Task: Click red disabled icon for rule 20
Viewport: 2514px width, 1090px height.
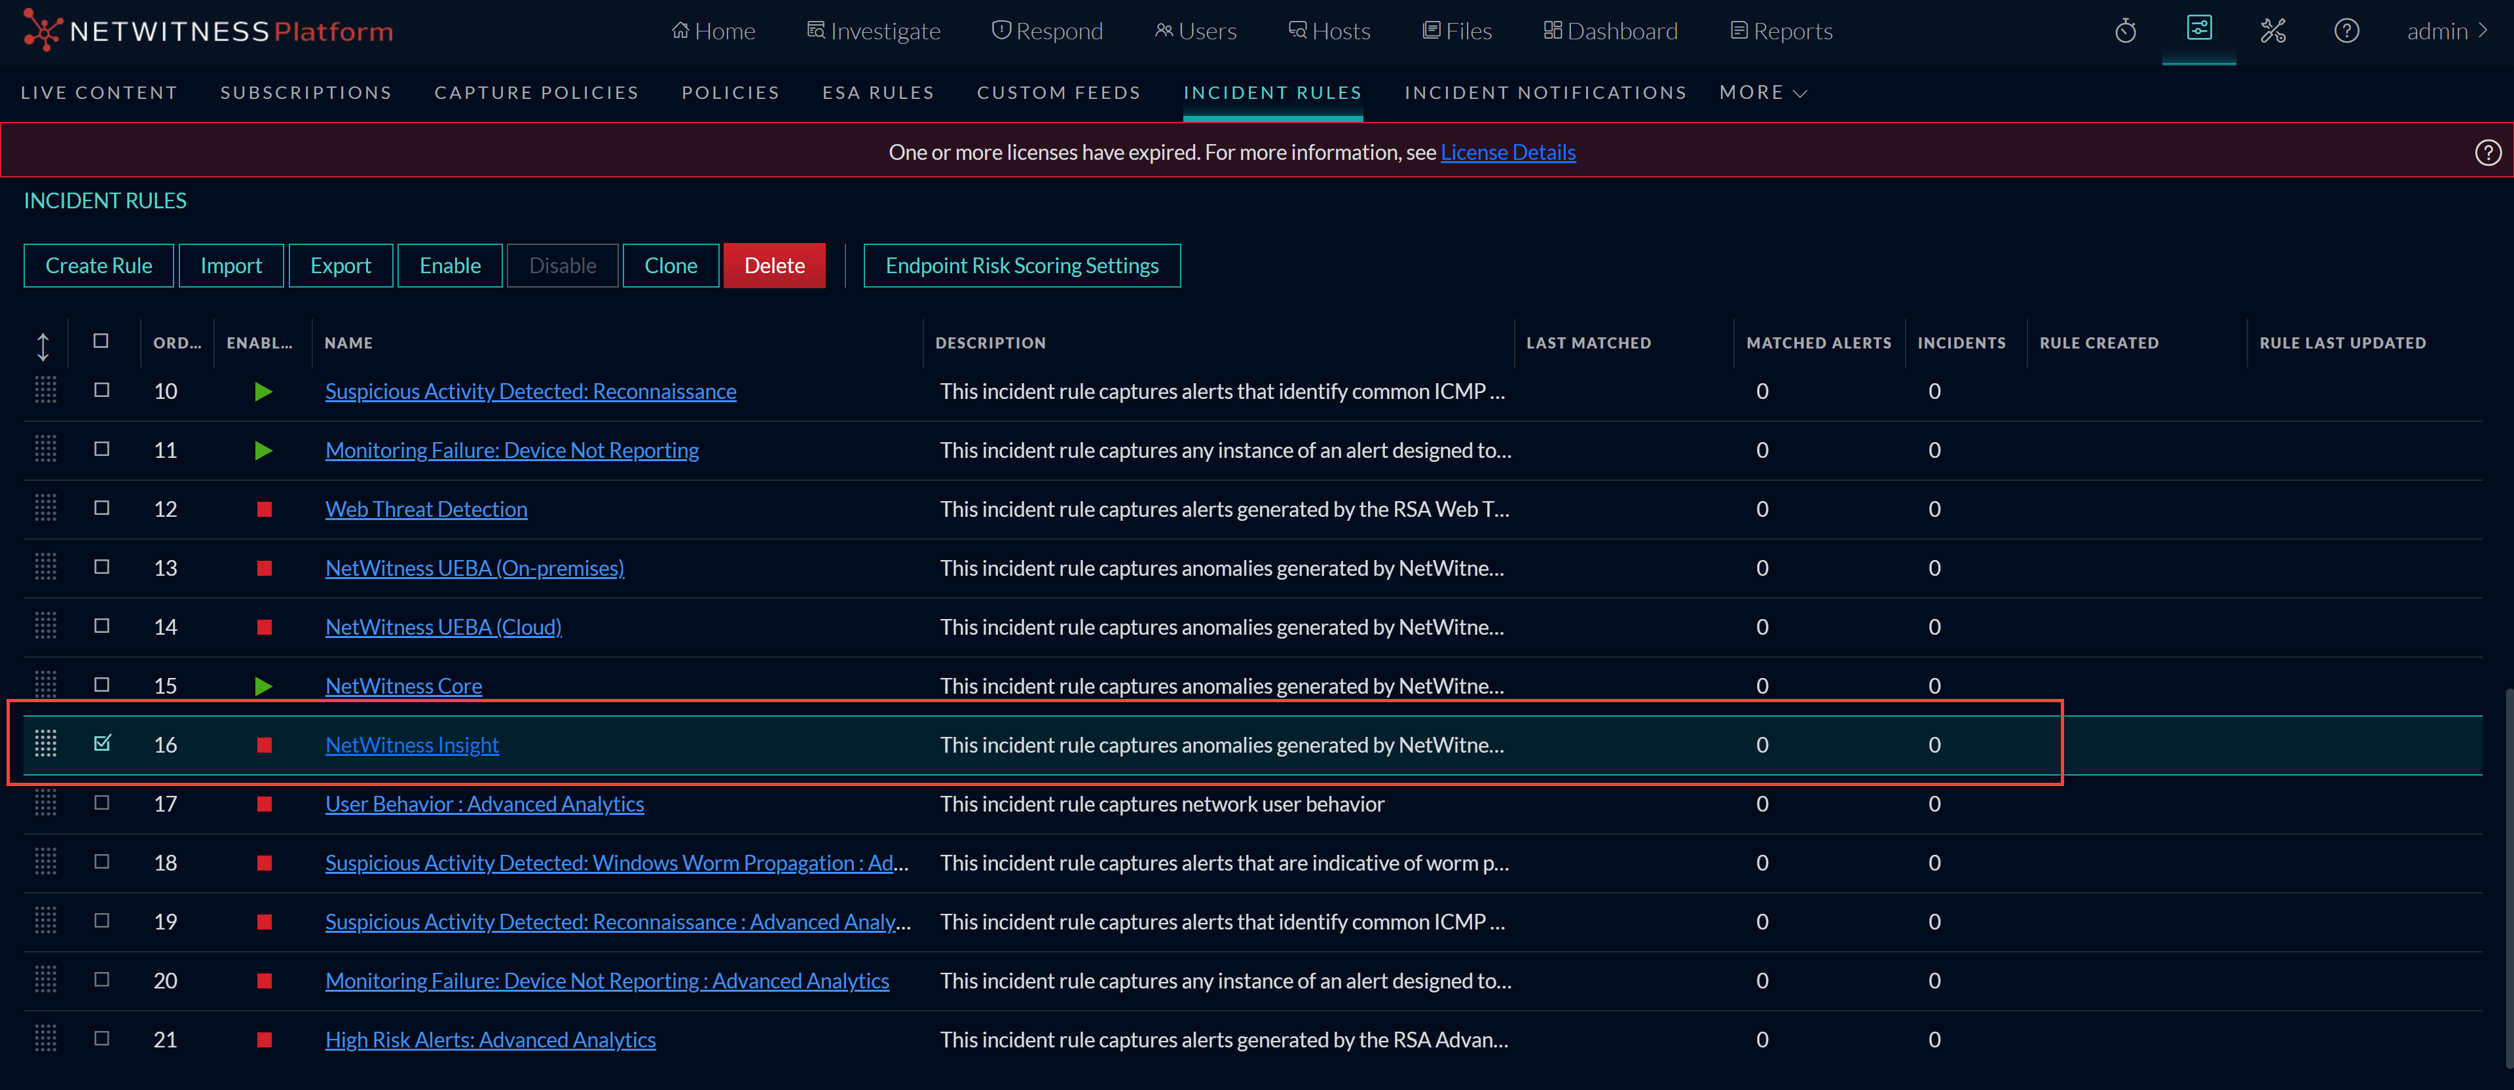Action: tap(263, 981)
